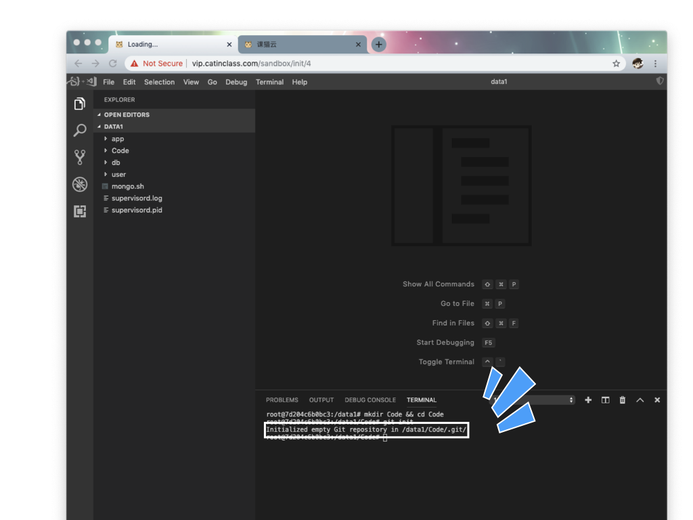
Task: Open the Go menu
Action: point(212,82)
